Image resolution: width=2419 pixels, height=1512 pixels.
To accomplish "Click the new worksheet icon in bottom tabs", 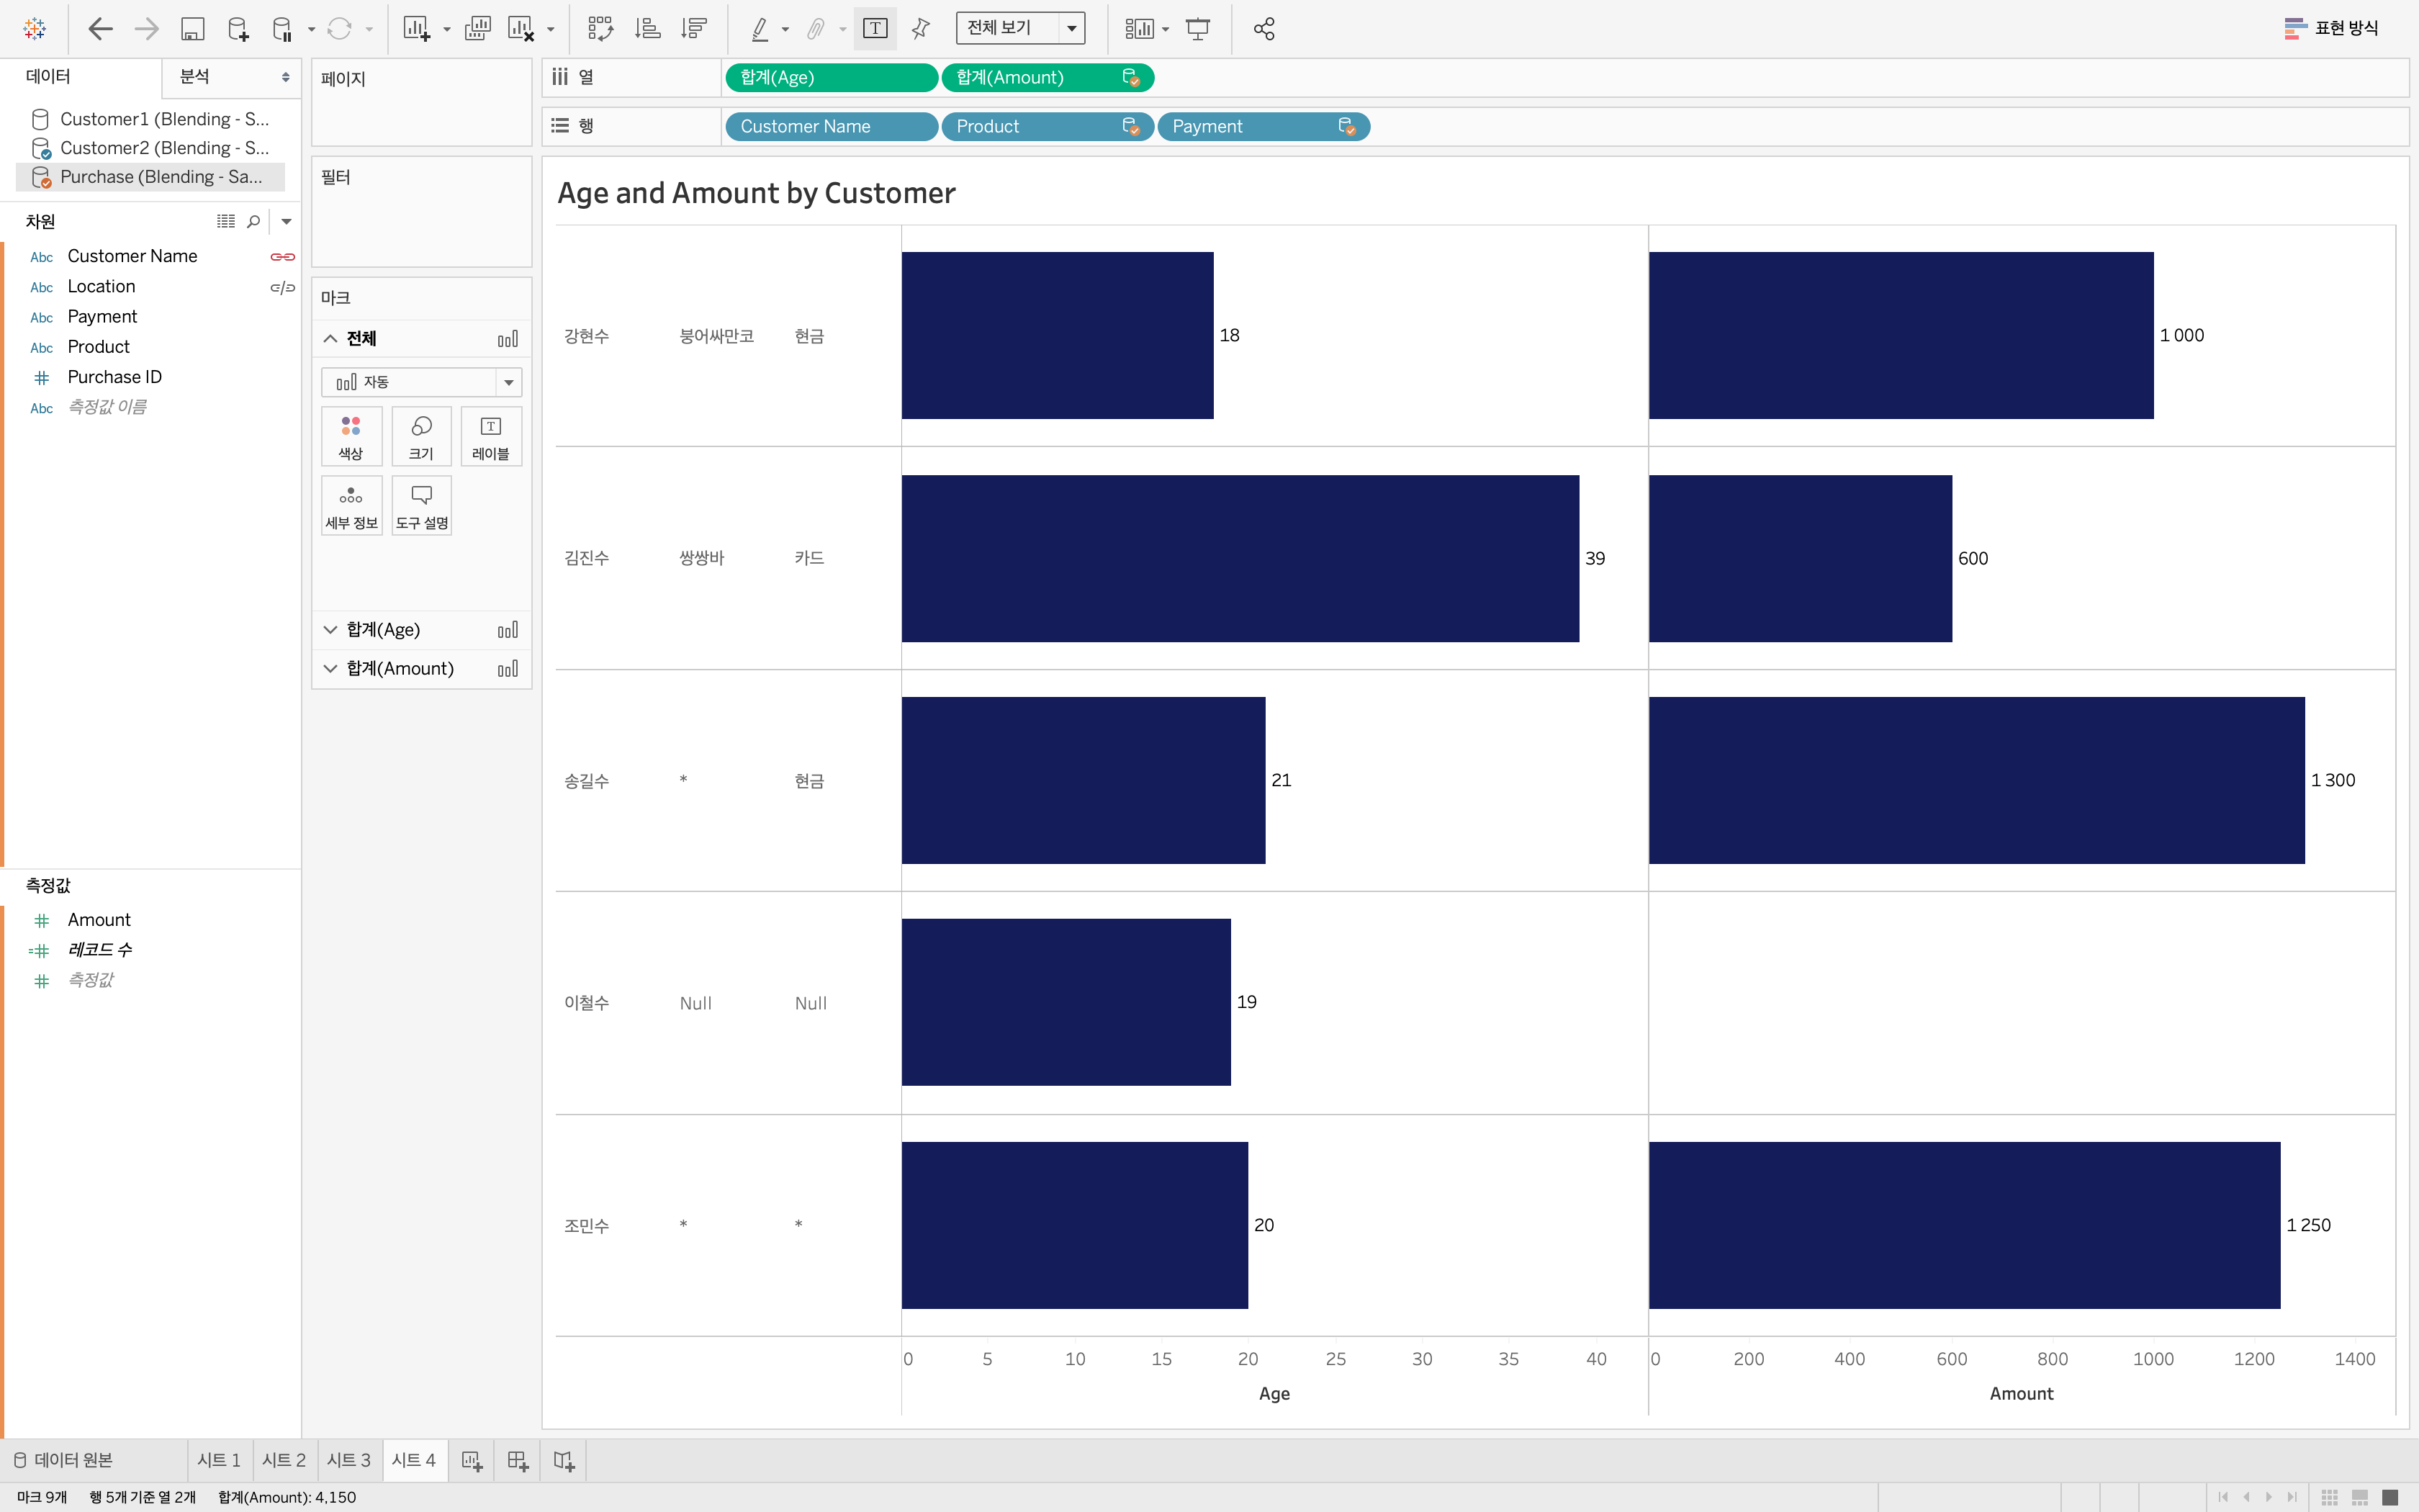I will pos(472,1461).
